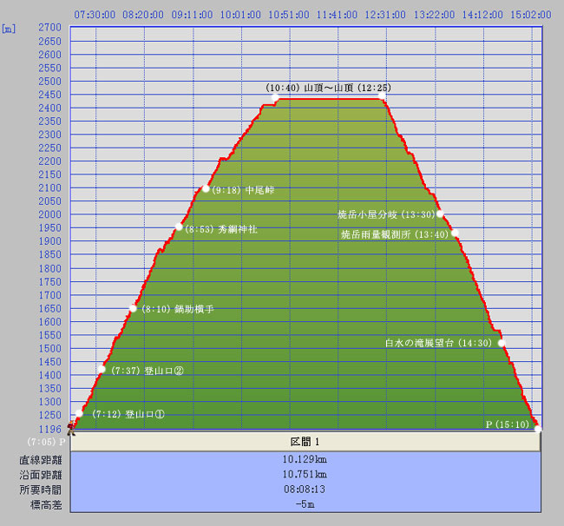Click the 直線距離 row label

pos(41,460)
